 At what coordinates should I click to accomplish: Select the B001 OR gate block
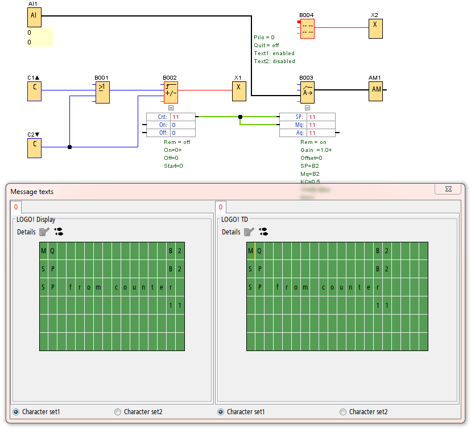(x=102, y=92)
